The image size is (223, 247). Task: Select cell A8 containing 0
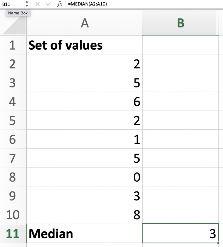click(x=84, y=177)
